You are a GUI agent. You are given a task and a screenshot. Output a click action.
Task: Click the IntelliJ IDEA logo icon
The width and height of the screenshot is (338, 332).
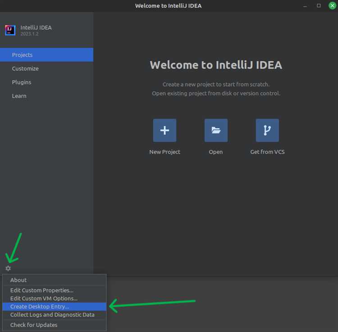10,30
